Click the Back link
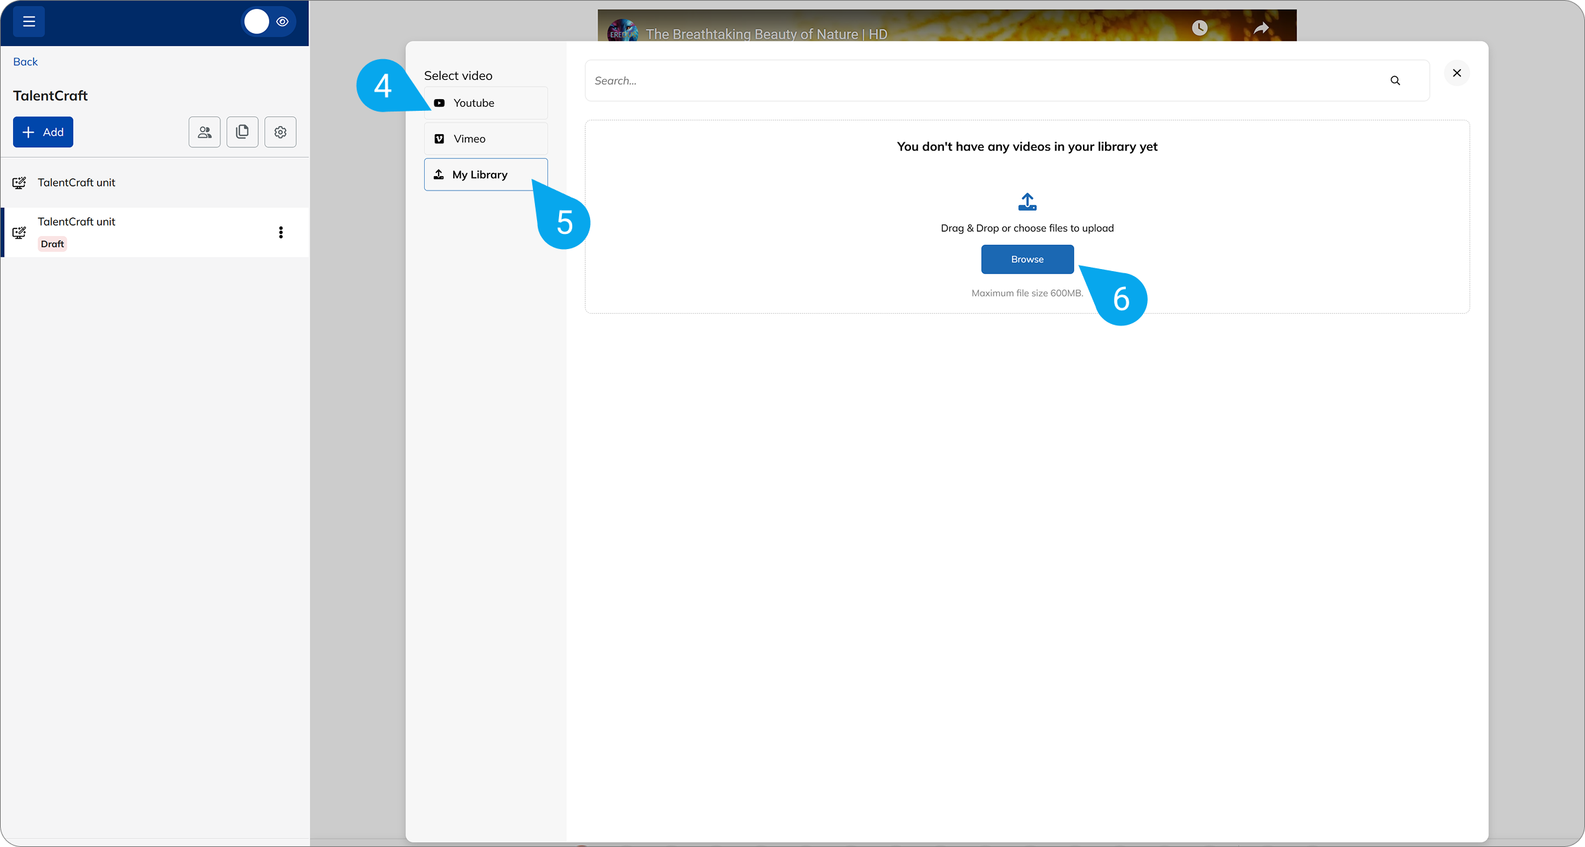 point(25,61)
